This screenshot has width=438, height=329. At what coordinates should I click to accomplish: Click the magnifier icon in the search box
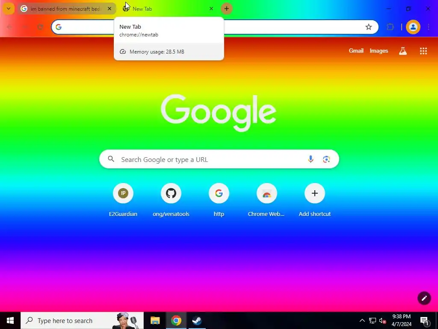coord(111,159)
